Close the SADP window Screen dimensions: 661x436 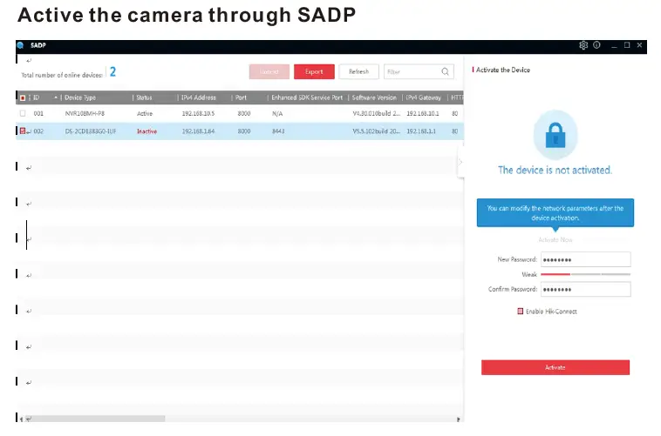pyautogui.click(x=639, y=45)
